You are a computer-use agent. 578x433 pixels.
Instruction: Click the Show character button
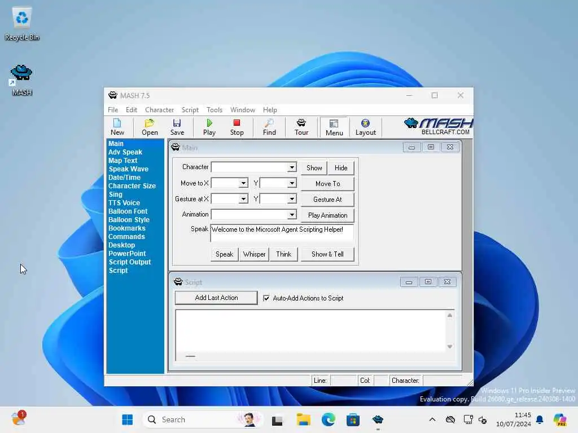tap(314, 168)
